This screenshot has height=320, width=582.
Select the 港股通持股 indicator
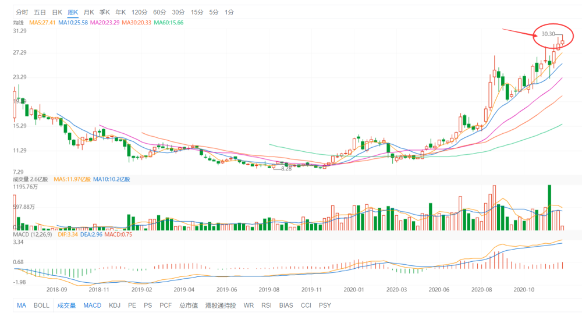click(x=219, y=305)
